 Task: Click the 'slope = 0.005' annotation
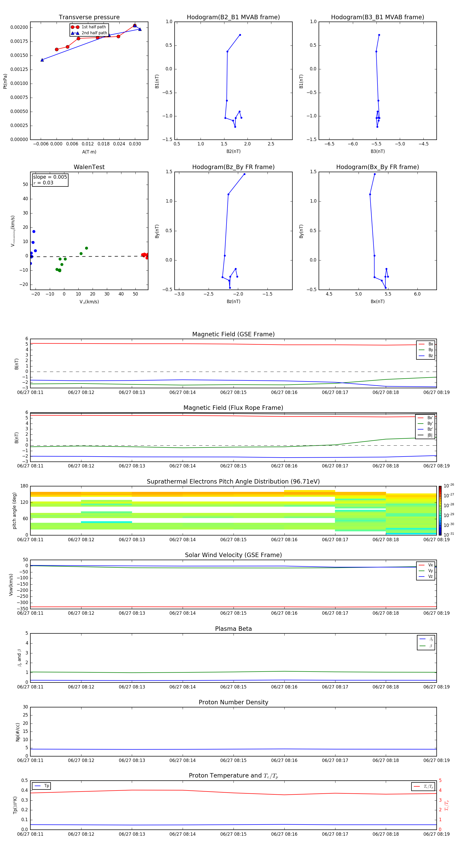coord(50,177)
